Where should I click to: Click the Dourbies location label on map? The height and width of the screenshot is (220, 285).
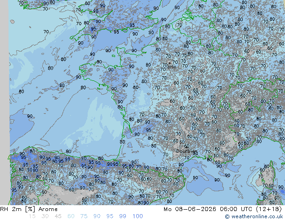tap(187, 151)
